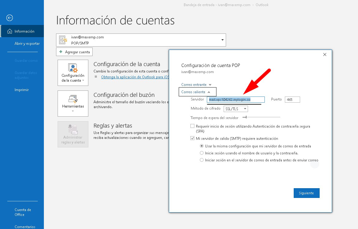Screen dimensions: 358x229
Task: Select 'Inicie sesión usando el nombre de usuario' option
Action: (x=202, y=153)
